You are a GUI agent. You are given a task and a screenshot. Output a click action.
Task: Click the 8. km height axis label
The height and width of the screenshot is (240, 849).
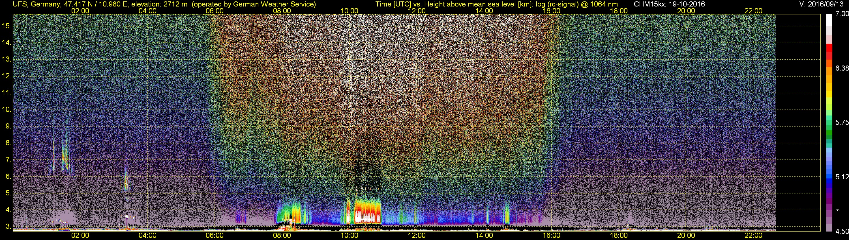8,143
